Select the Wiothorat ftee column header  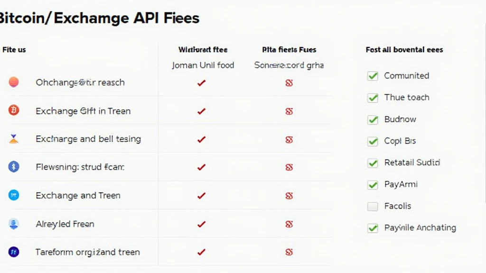203,49
